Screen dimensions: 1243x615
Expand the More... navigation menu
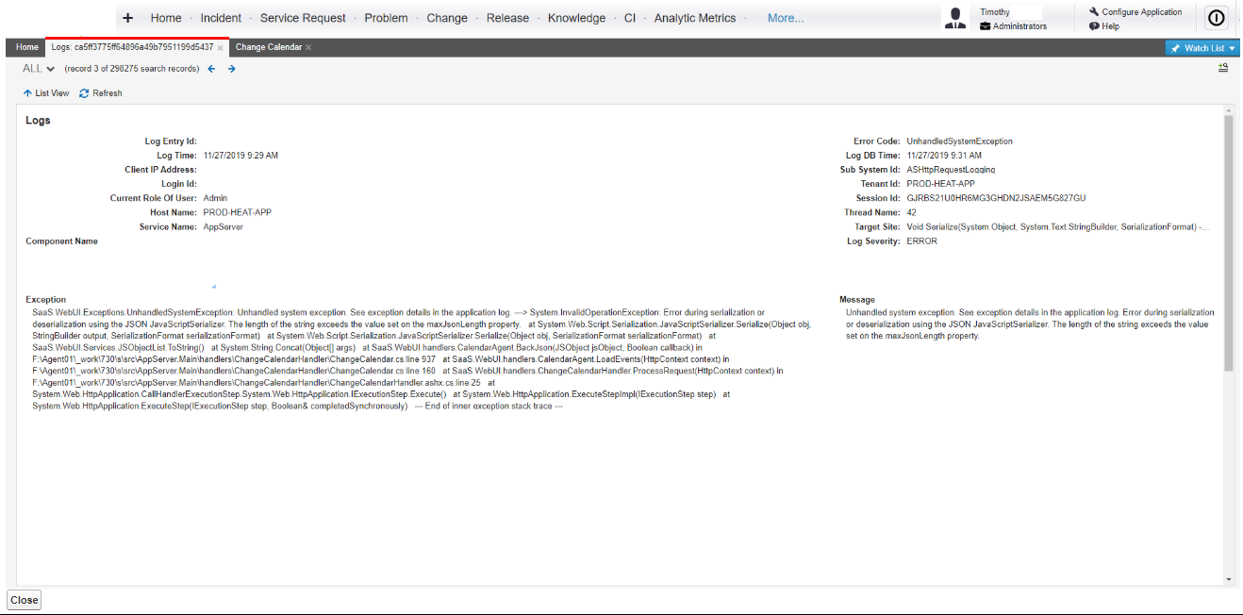tap(788, 17)
